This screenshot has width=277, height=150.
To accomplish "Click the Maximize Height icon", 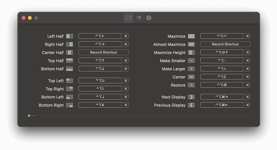I will [x=191, y=52].
